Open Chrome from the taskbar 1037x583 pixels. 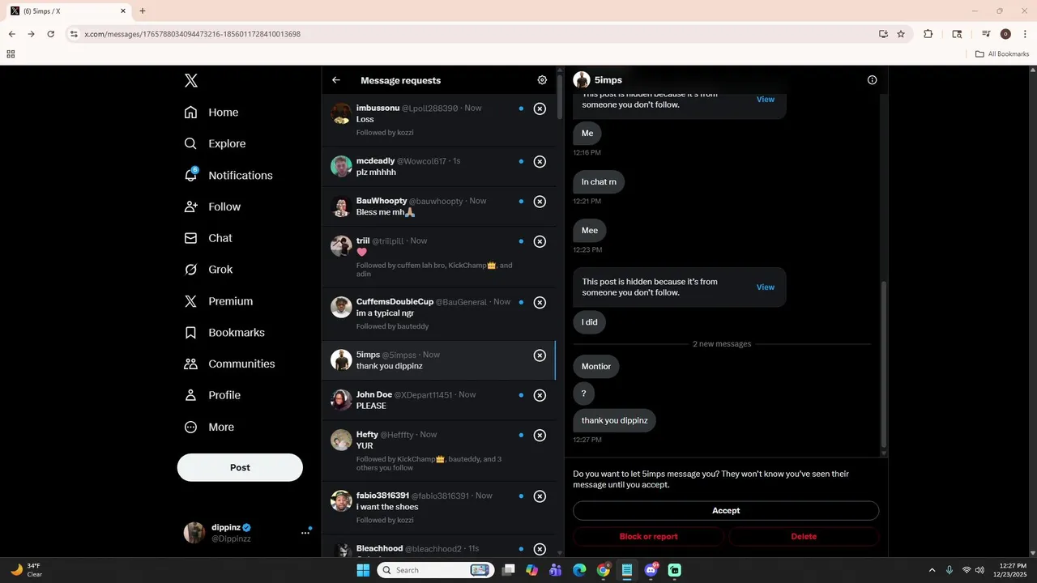pyautogui.click(x=604, y=570)
